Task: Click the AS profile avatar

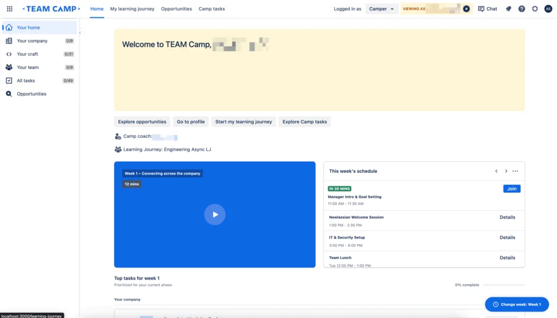Action: pos(548,9)
